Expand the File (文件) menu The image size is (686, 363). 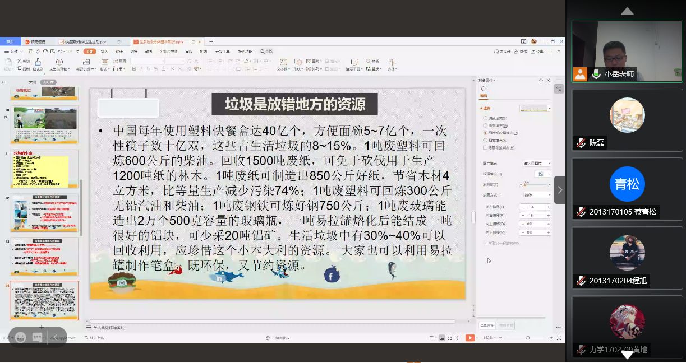coord(12,52)
